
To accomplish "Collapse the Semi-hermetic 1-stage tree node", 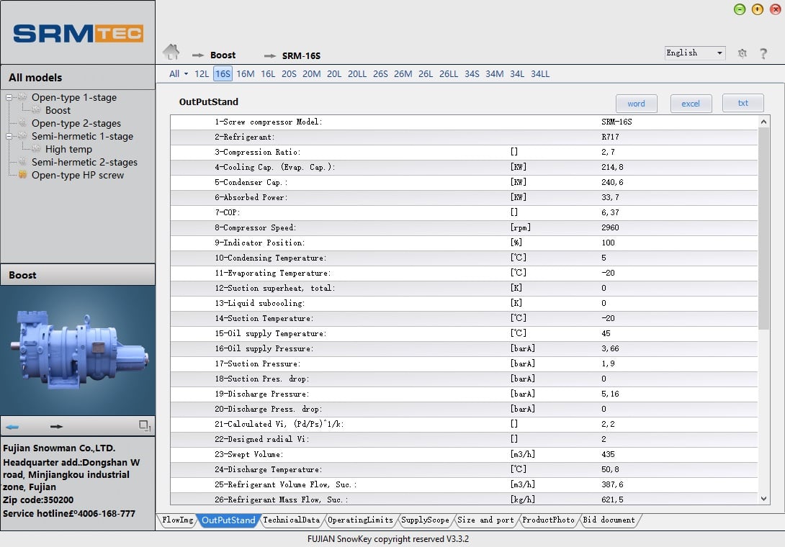I will point(9,136).
